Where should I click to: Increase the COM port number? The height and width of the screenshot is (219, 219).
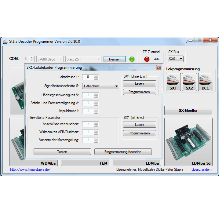32,57
